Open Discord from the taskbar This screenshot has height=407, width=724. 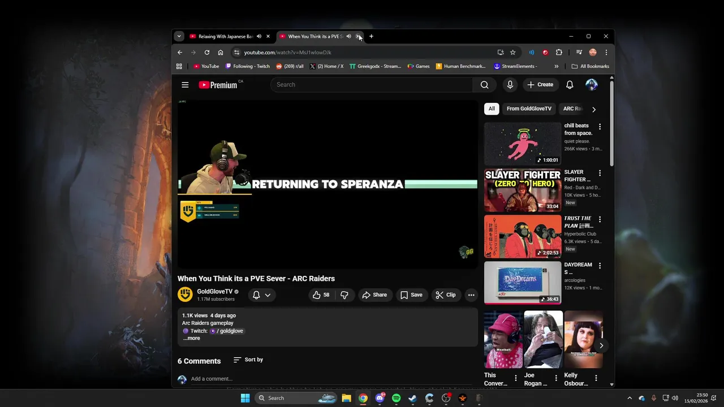click(380, 398)
